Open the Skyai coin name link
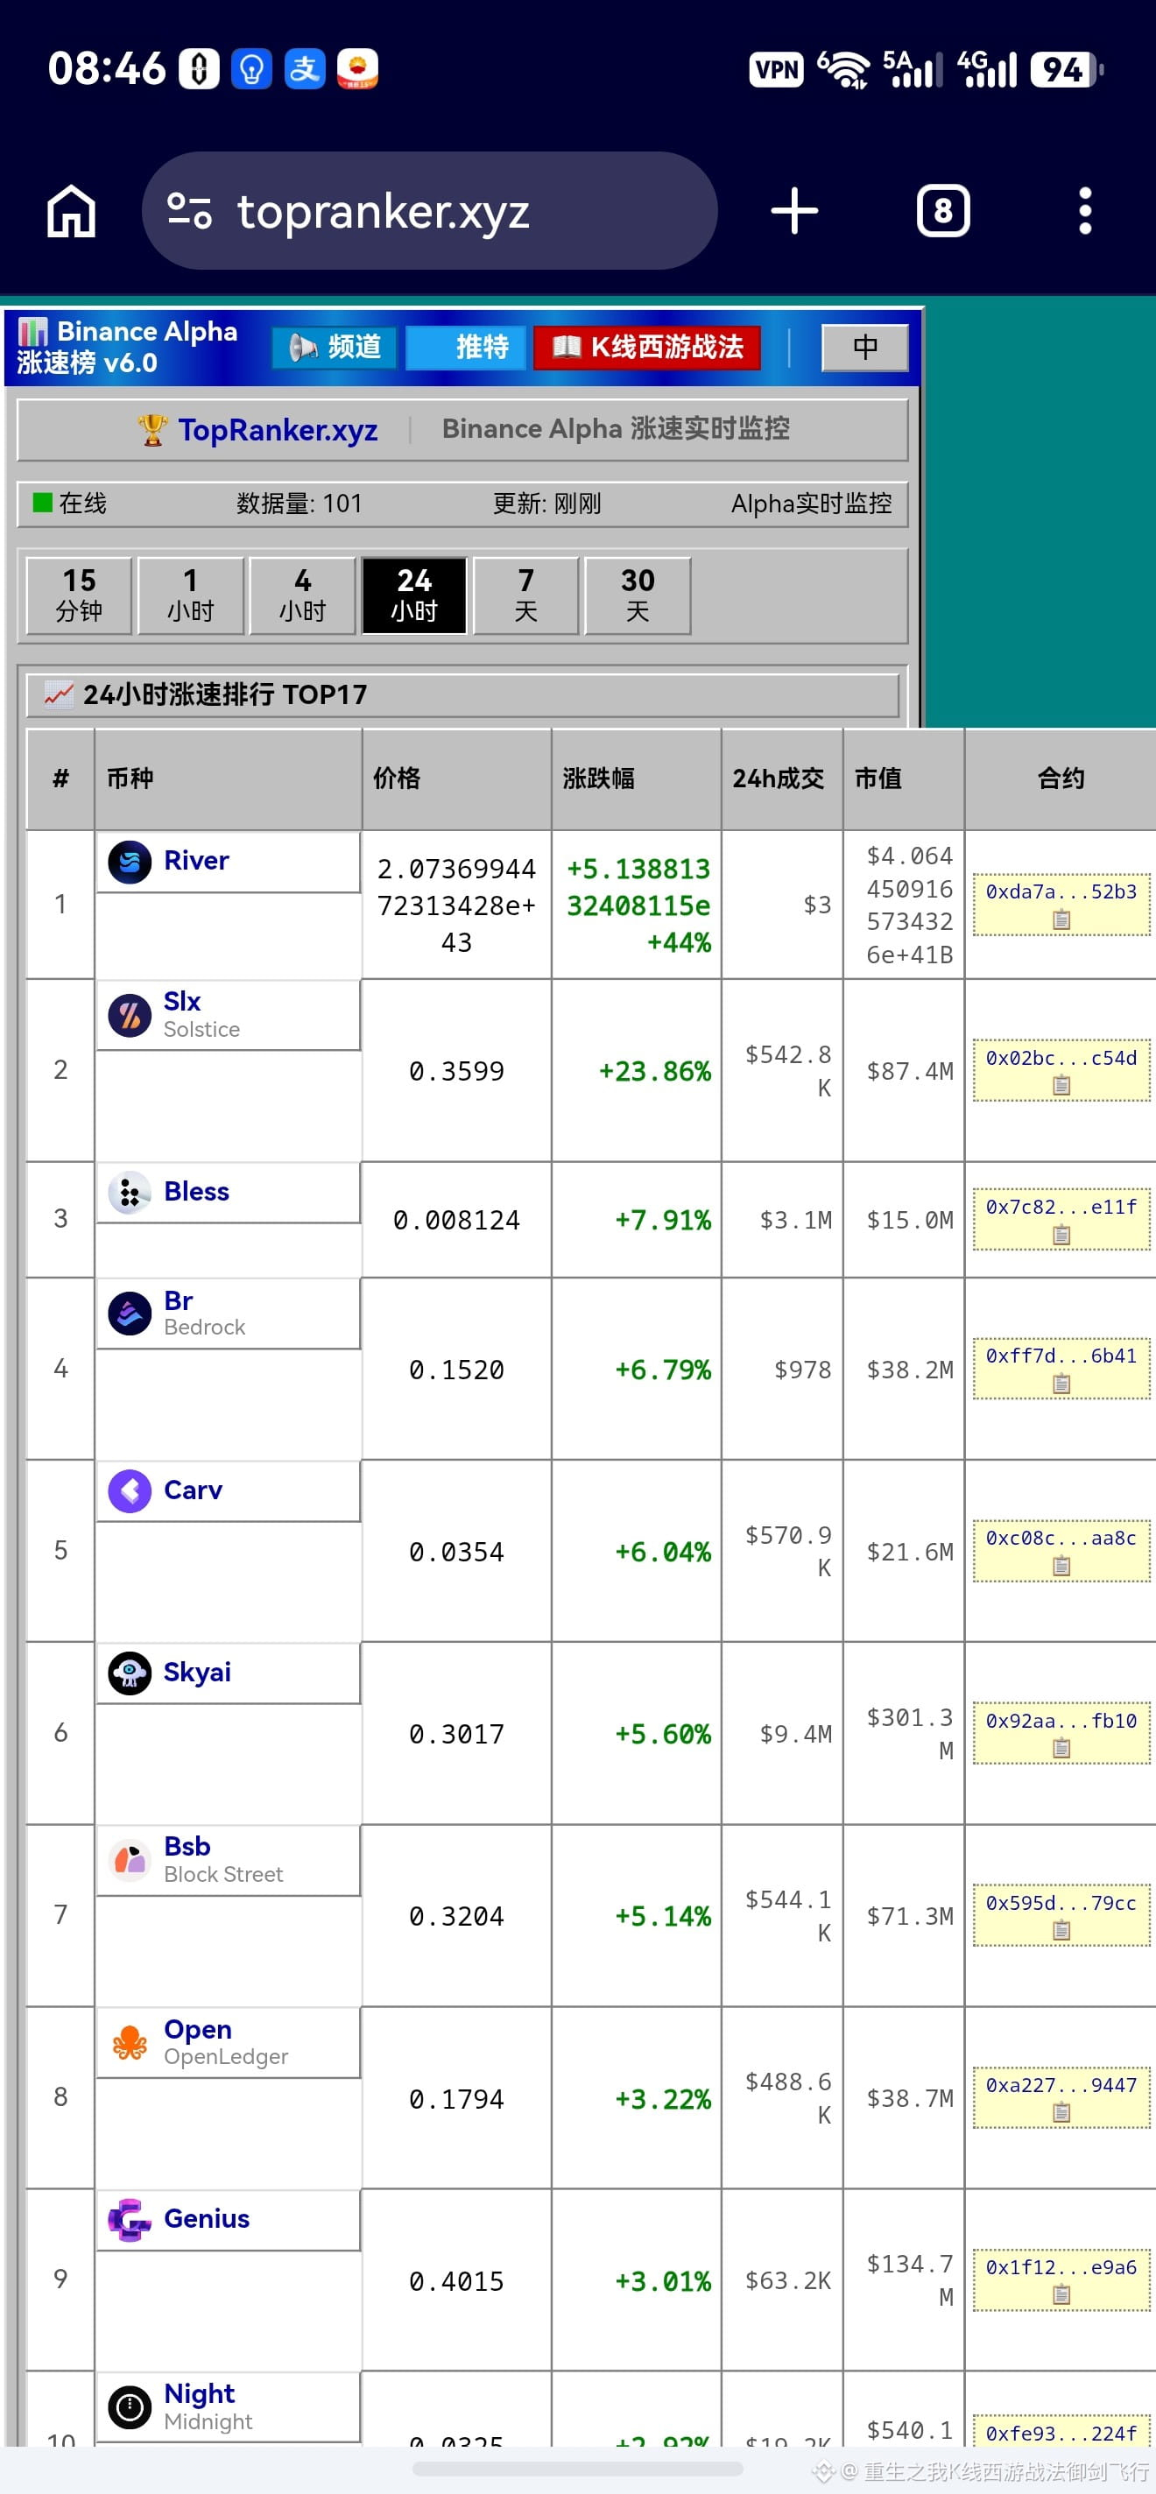 click(x=198, y=1673)
